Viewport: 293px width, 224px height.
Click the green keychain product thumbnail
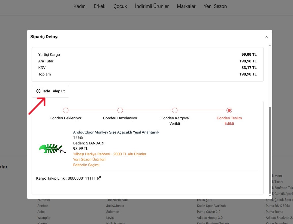tap(53, 149)
